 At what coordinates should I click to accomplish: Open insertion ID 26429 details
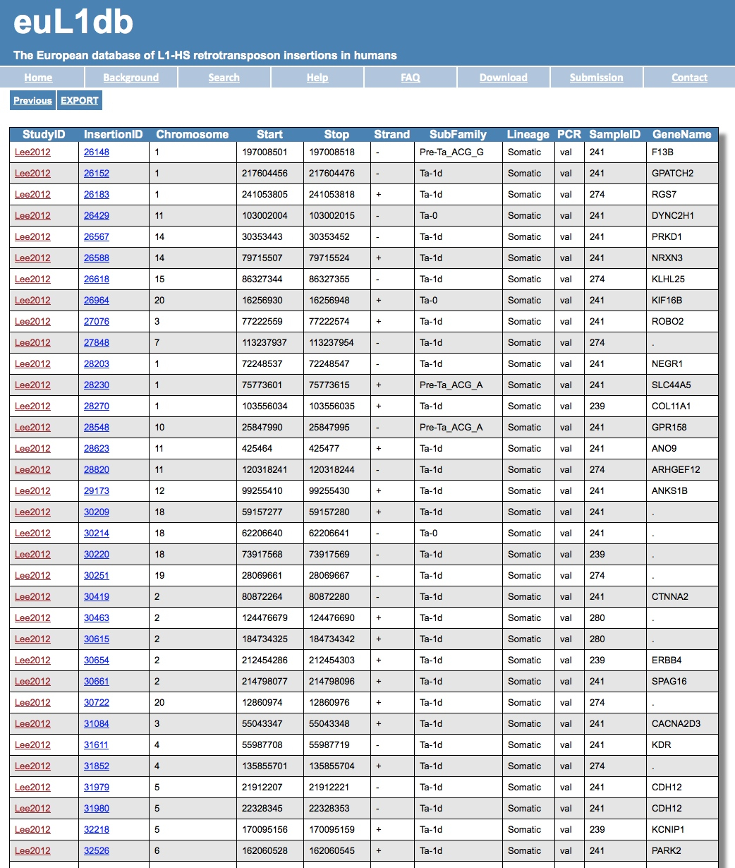pos(97,215)
